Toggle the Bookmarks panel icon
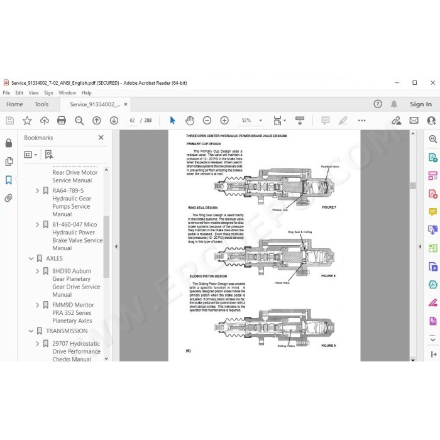Image resolution: width=440 pixels, height=440 pixels. 9,180
